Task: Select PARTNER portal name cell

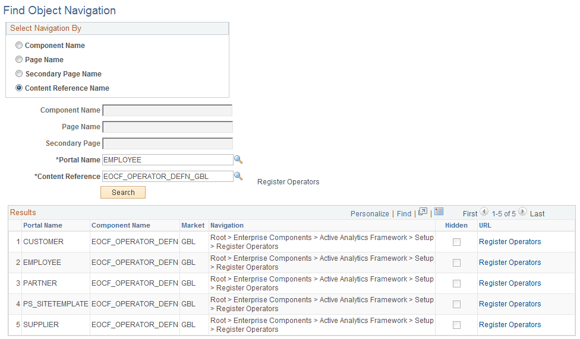Action: [40, 283]
